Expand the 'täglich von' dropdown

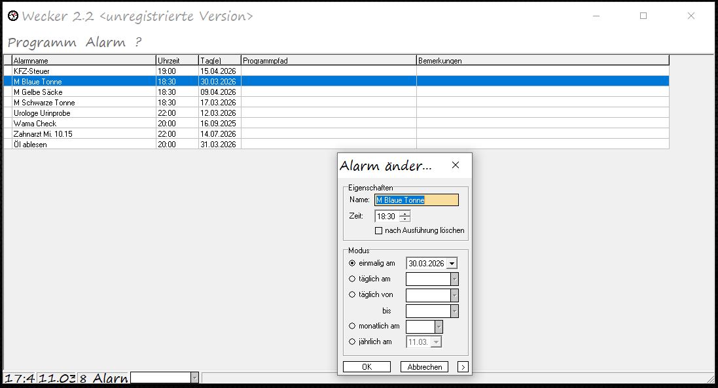[454, 295]
